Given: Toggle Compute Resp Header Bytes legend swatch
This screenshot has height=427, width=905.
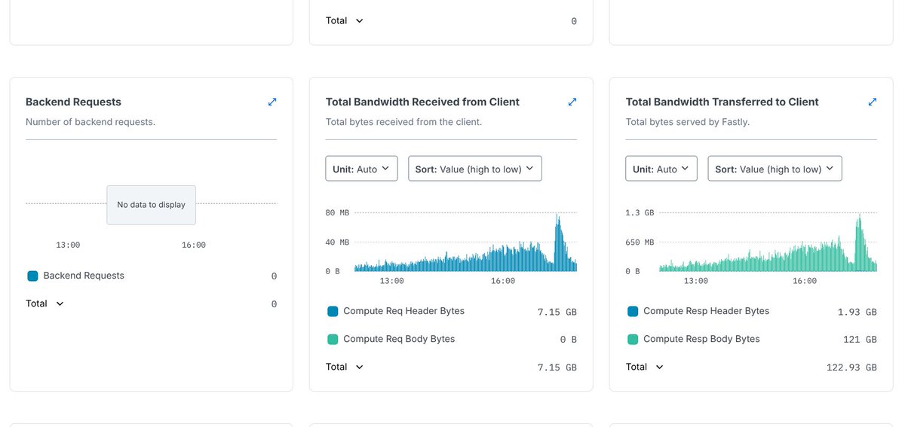Looking at the screenshot, I should pos(633,311).
